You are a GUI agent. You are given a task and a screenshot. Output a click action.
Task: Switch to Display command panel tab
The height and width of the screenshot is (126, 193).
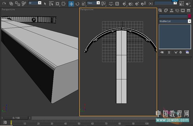pyautogui.click(x=183, y=11)
